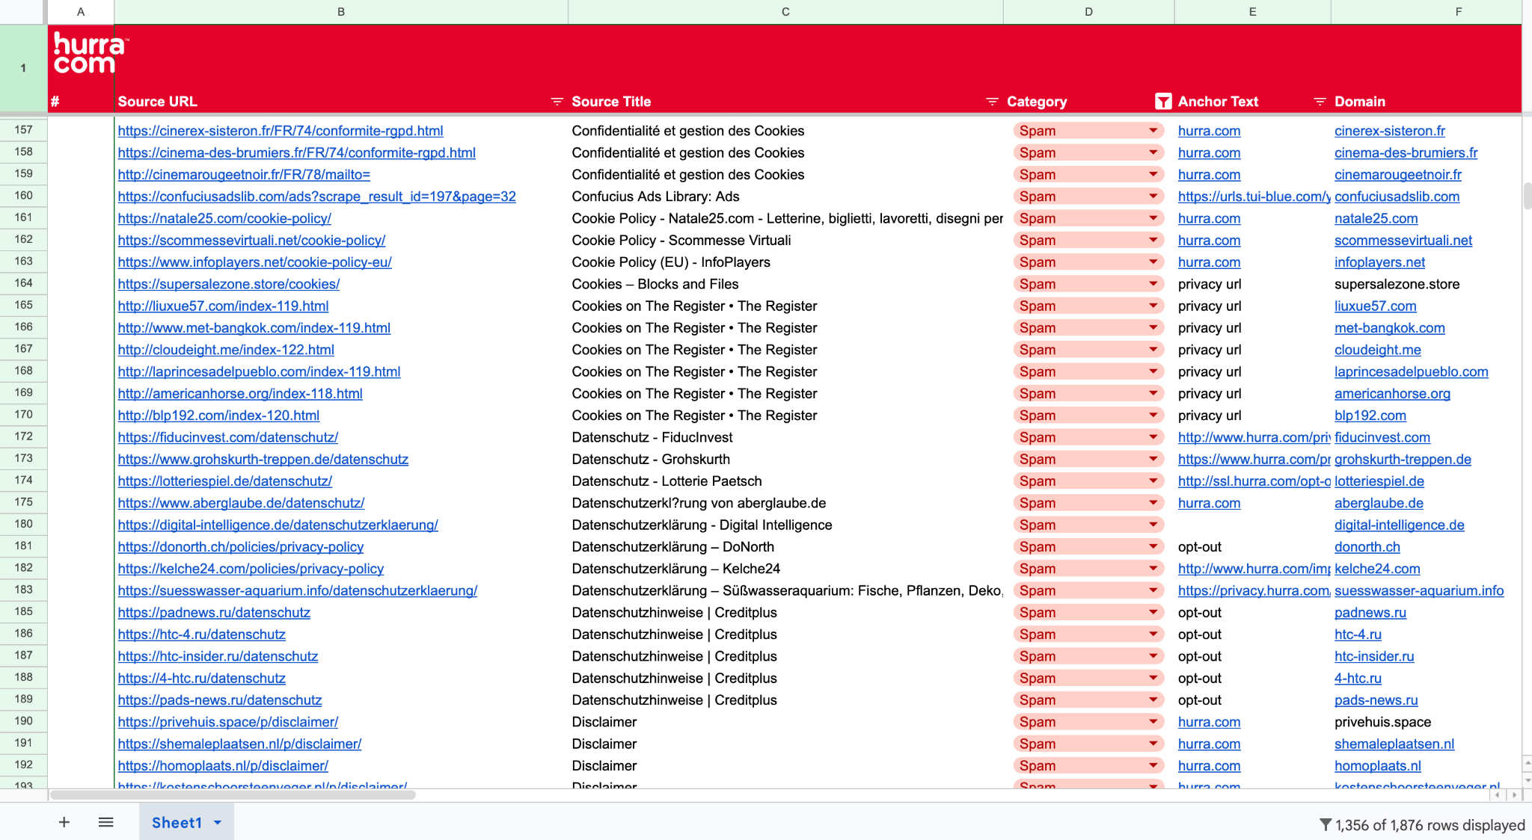The height and width of the screenshot is (840, 1532).
Task: Expand Spam category dropdown in row 172
Action: [x=1153, y=437]
